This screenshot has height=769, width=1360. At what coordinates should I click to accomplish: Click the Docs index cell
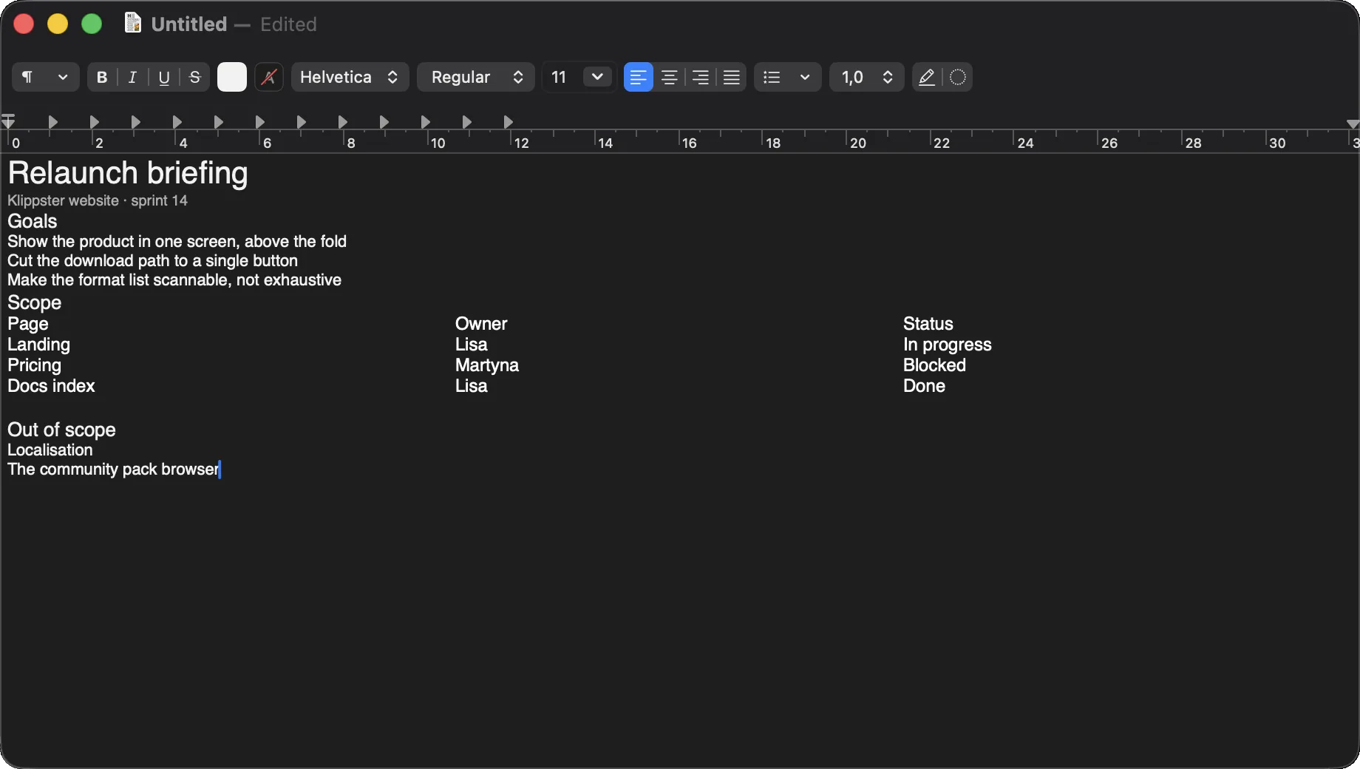tap(52, 386)
